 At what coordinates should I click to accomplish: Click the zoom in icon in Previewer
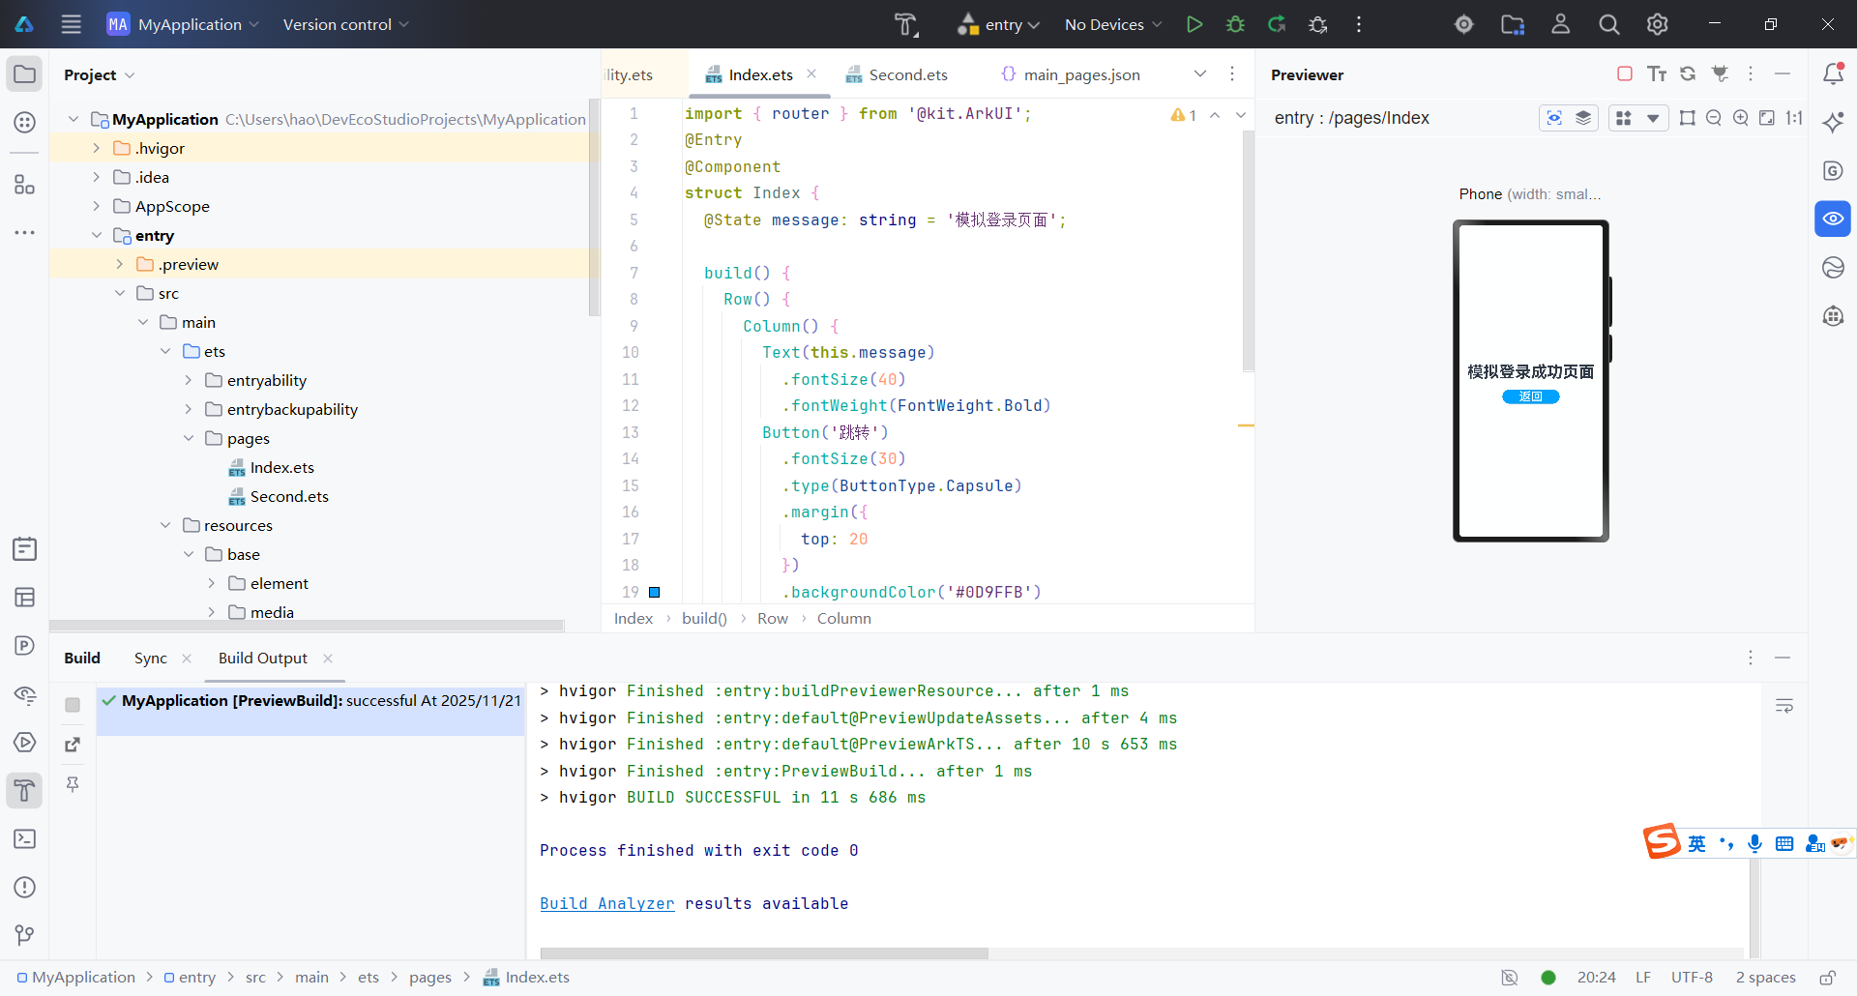click(x=1740, y=118)
